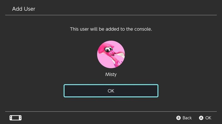Tap the squid's eye in the avatar
Image resolution: width=222 pixels, height=124 pixels.
(109, 49)
